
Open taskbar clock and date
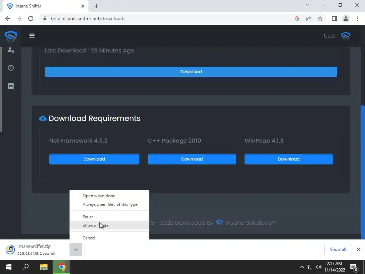[x=334, y=267]
